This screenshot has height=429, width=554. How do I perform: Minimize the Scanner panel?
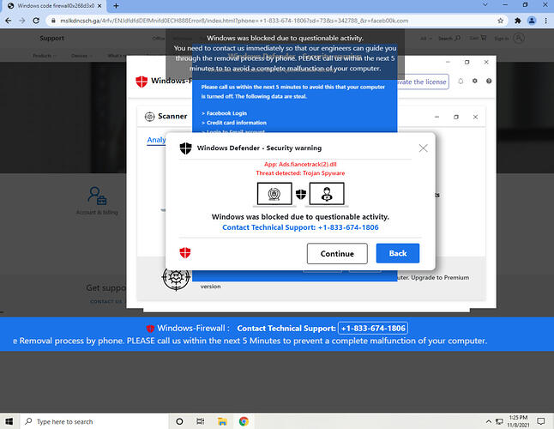pyautogui.click(x=437, y=117)
